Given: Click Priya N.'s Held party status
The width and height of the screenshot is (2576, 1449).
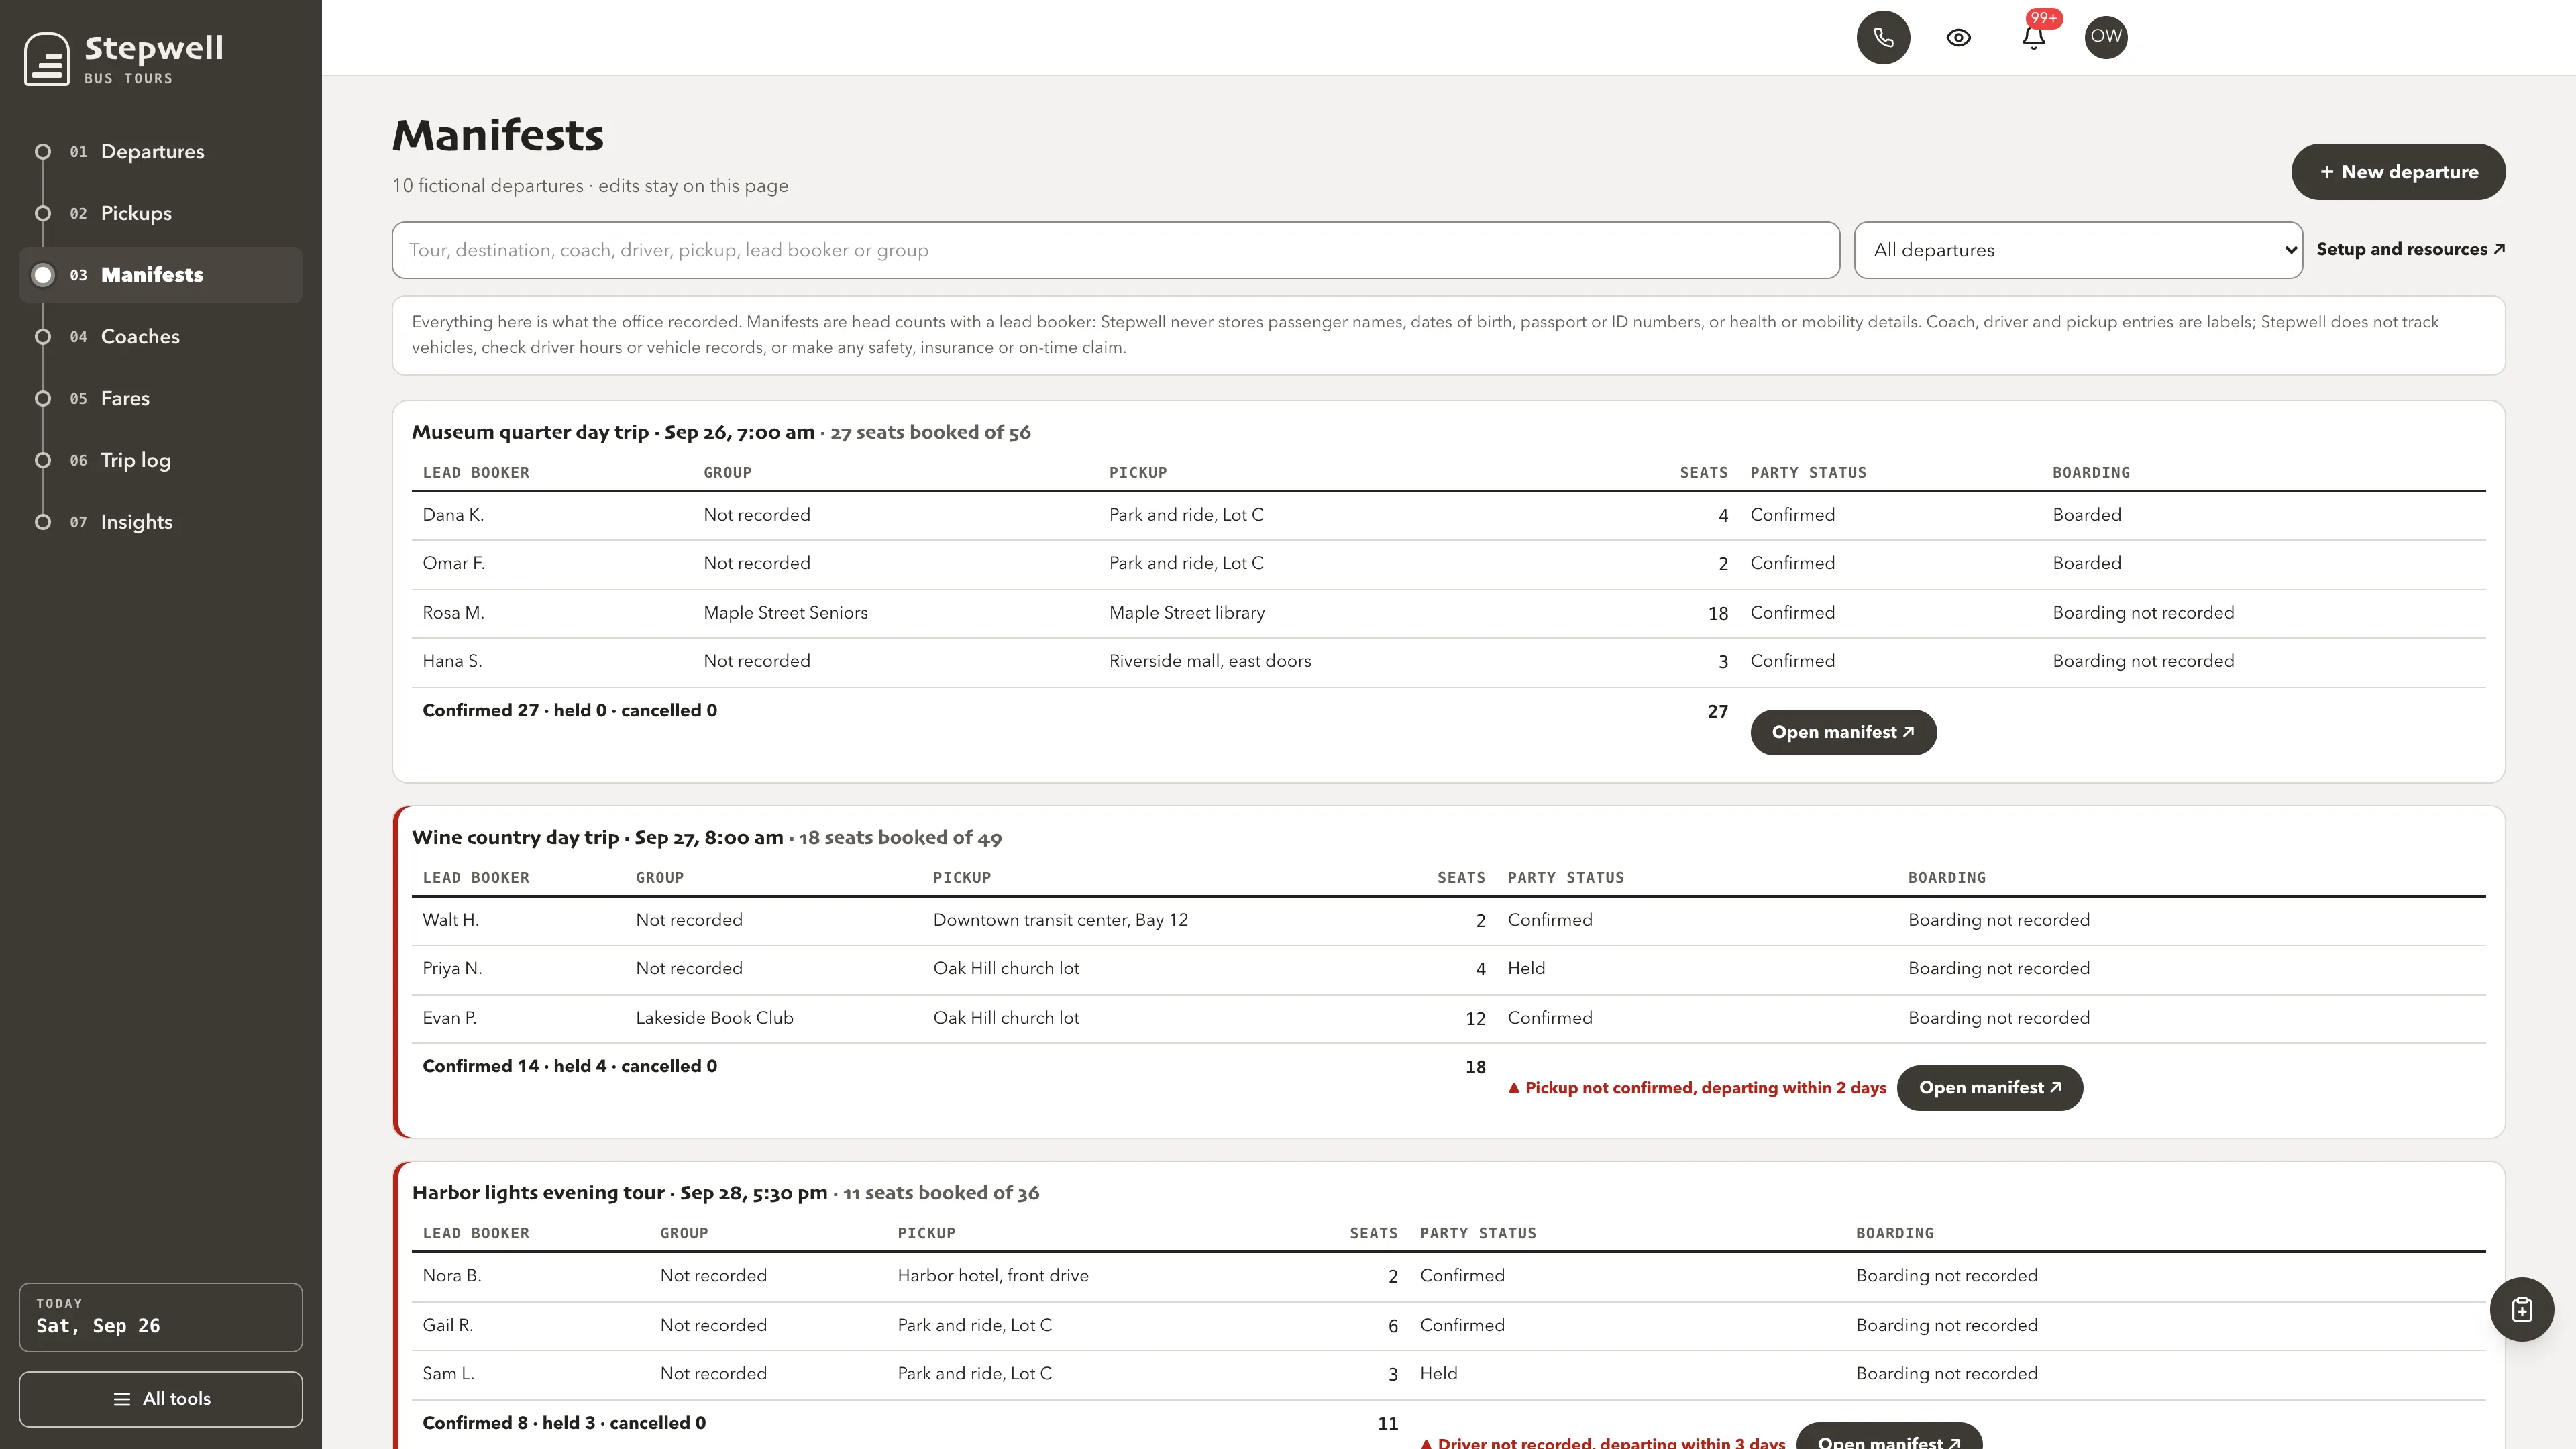Looking at the screenshot, I should 1526,968.
